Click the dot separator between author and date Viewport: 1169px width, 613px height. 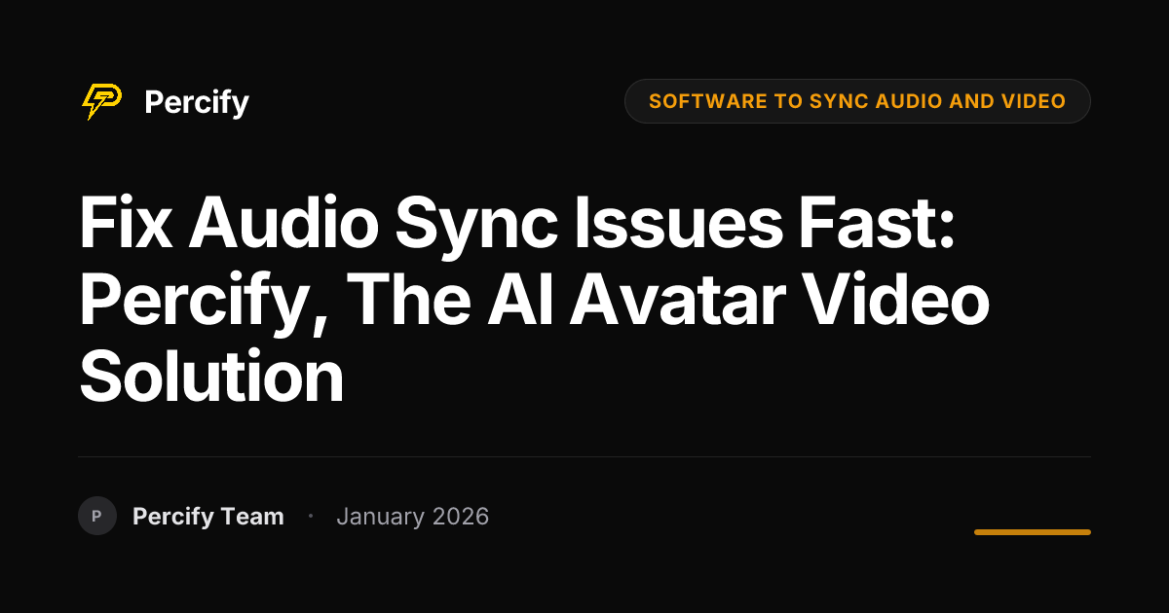(310, 516)
